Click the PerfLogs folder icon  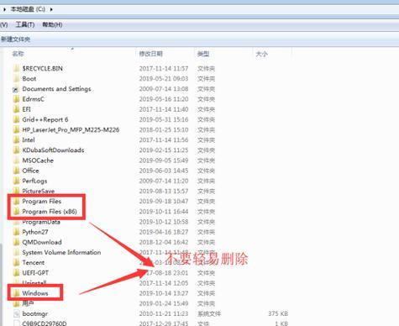[17, 181]
